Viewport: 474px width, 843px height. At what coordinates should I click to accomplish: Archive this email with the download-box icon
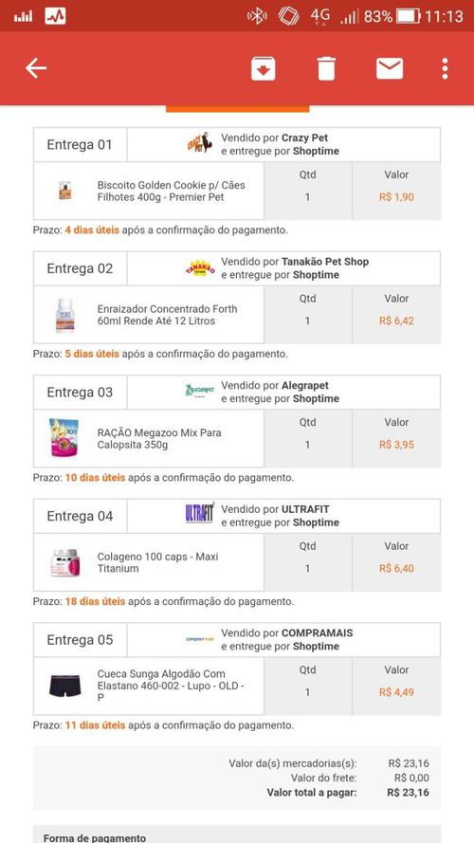[x=264, y=69]
